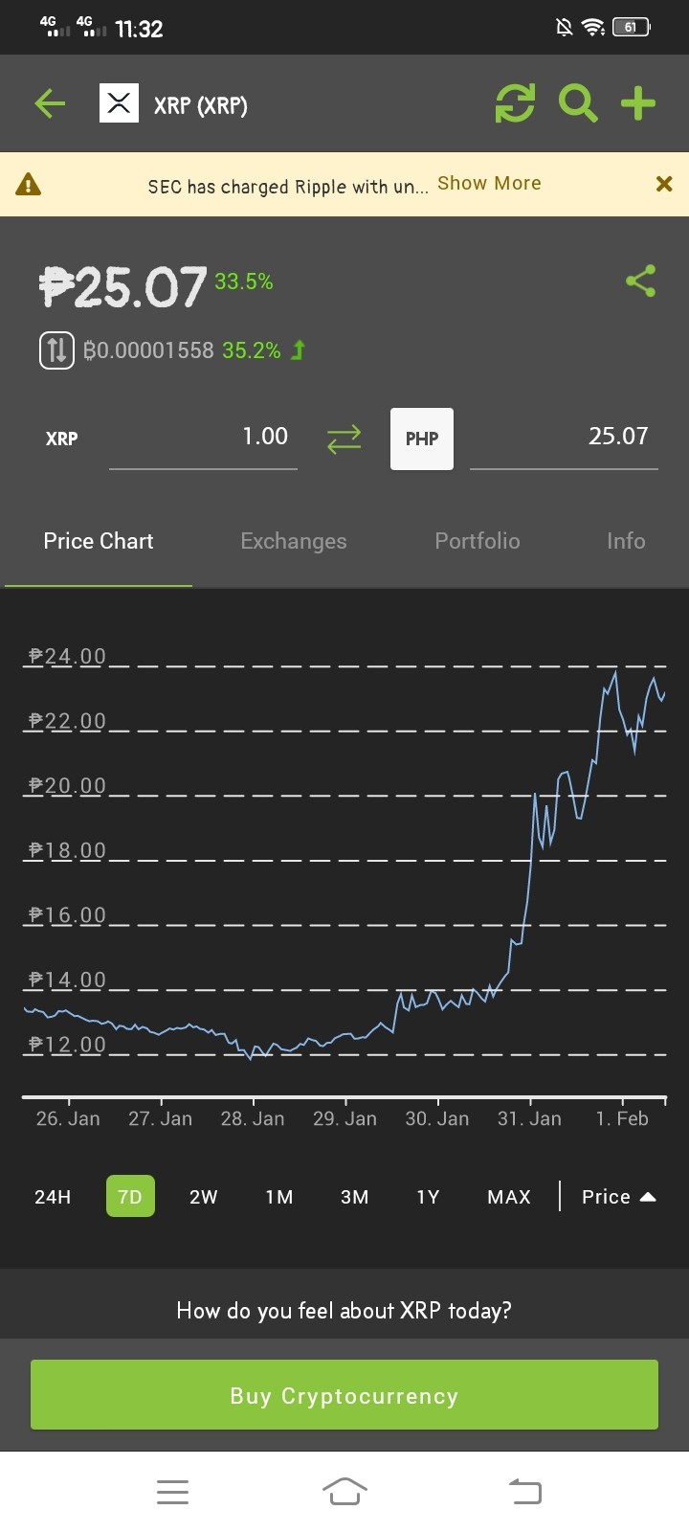Share the XRP price via share icon
689x1532 pixels.
pos(640,281)
